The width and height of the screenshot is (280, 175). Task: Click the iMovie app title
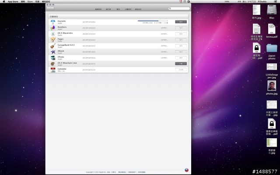pyautogui.click(x=61, y=51)
